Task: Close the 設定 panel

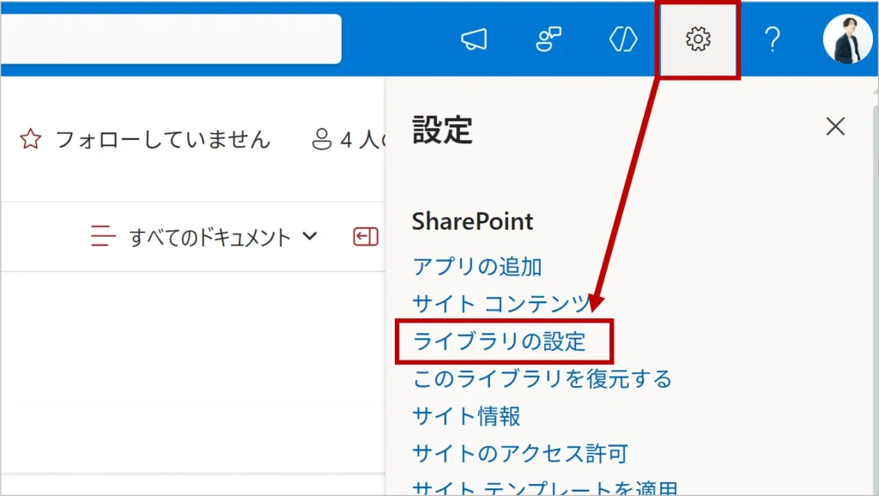Action: 835,127
